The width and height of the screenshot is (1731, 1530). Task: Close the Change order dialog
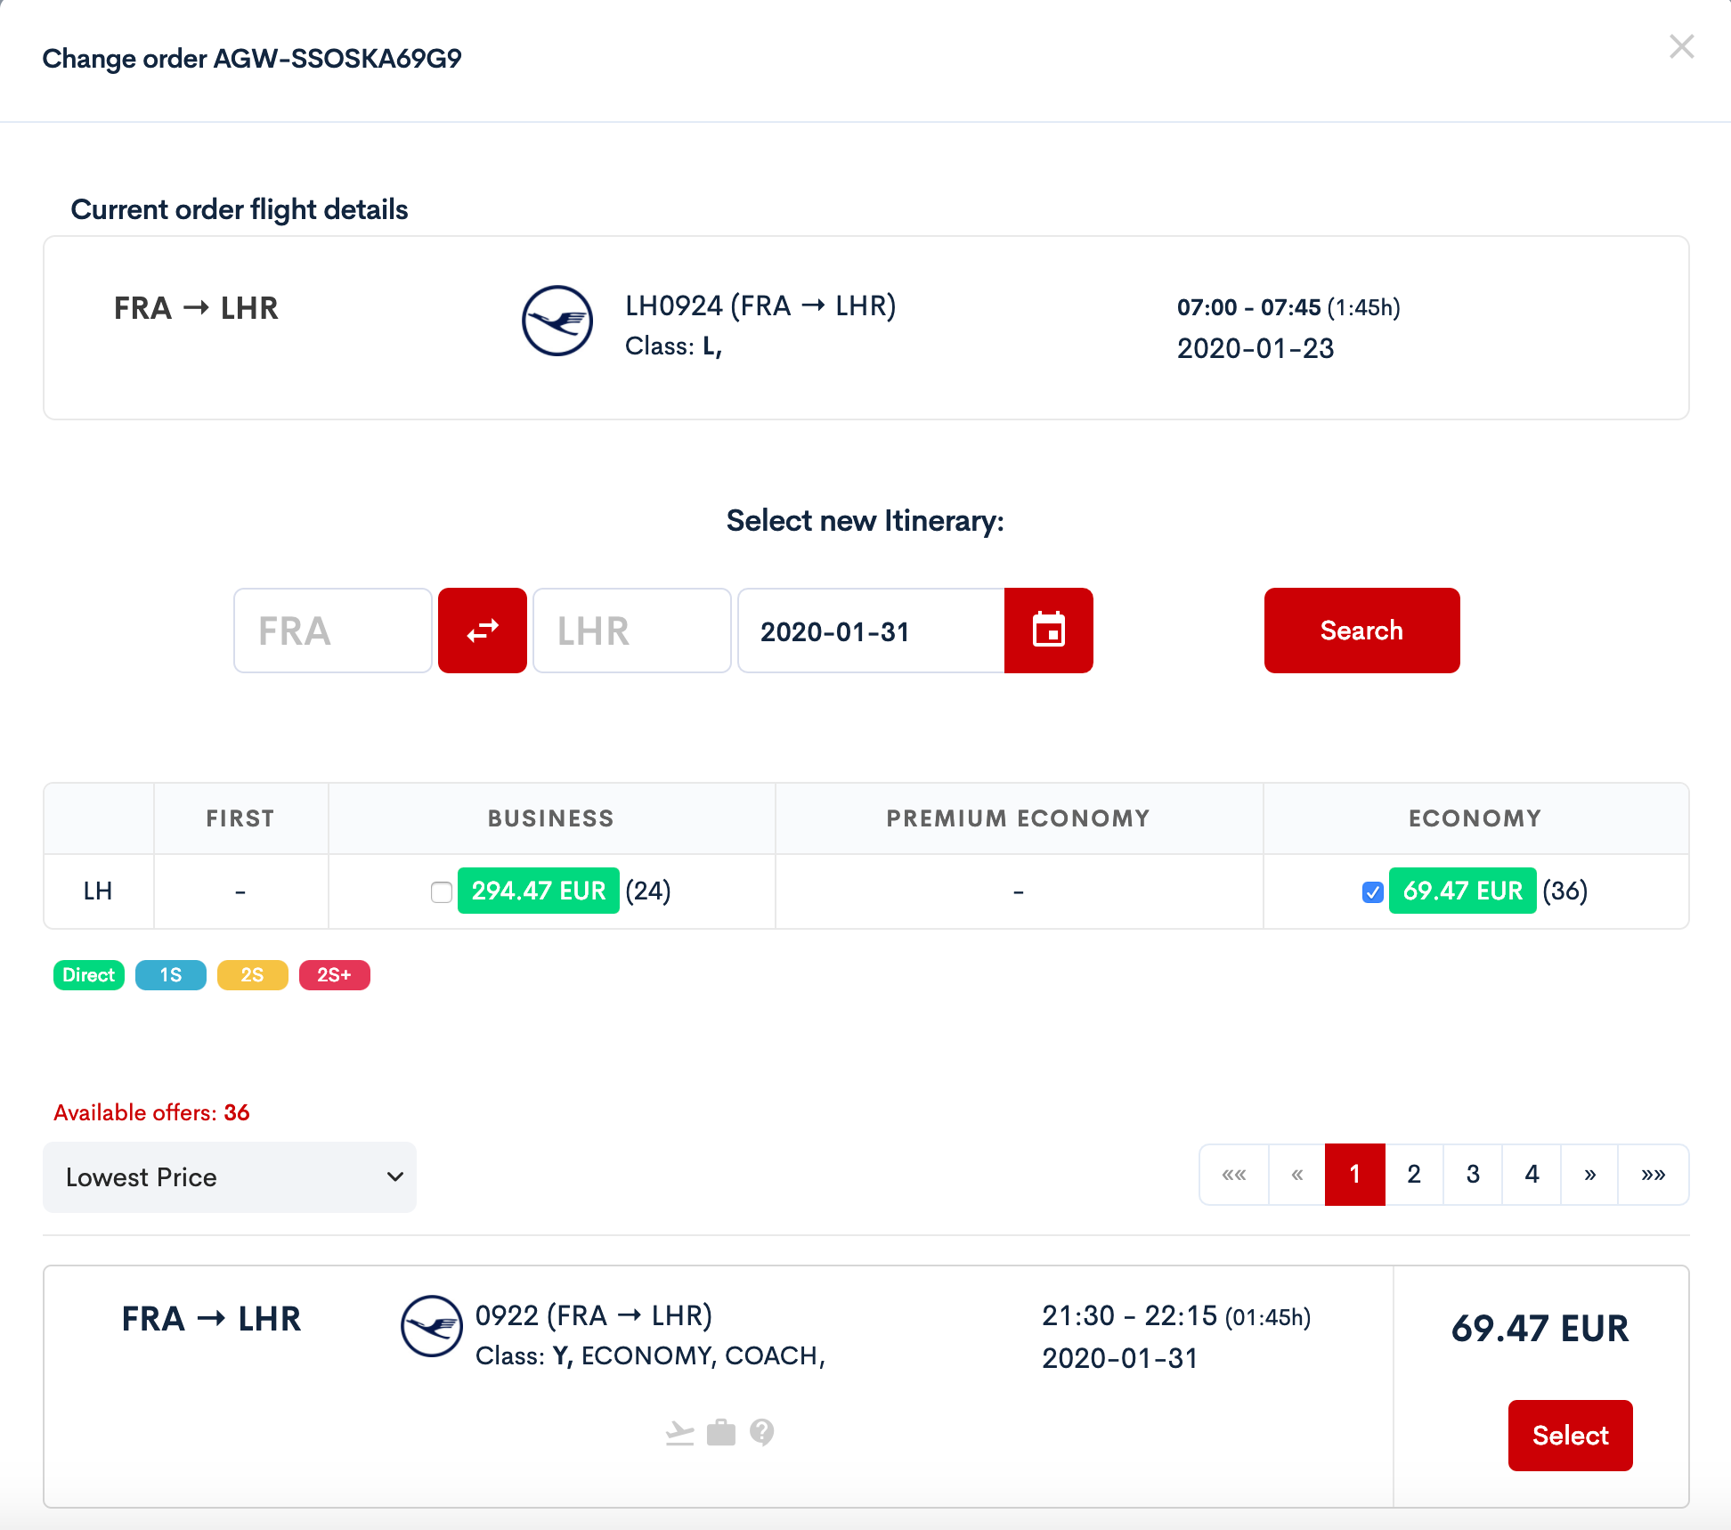tap(1681, 46)
